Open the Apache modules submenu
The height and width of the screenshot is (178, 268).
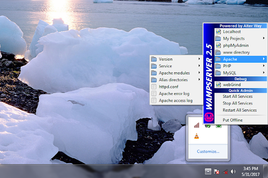click(x=176, y=73)
